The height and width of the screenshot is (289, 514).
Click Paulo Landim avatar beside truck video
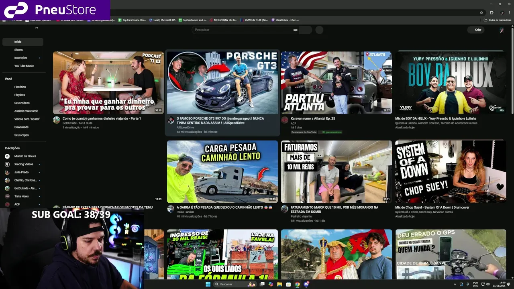click(171, 209)
